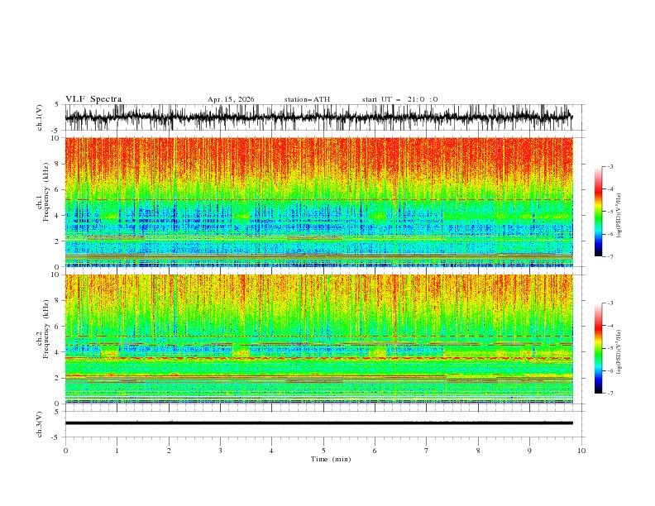Select the date text "Apr. 15, 2026"

(x=231, y=99)
